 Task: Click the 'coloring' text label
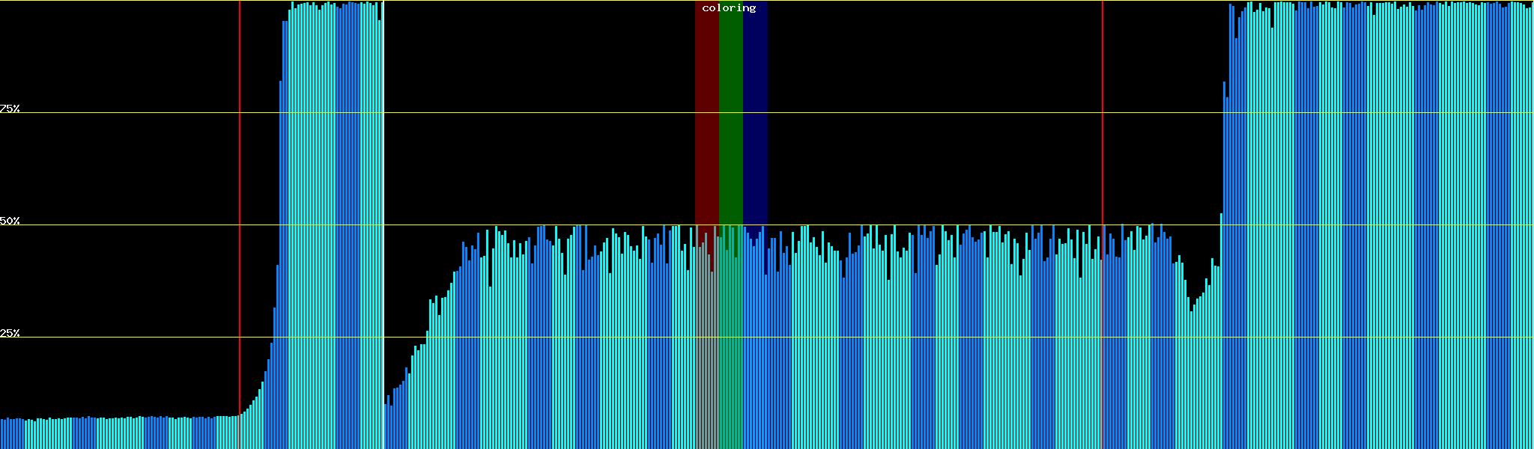729,8
